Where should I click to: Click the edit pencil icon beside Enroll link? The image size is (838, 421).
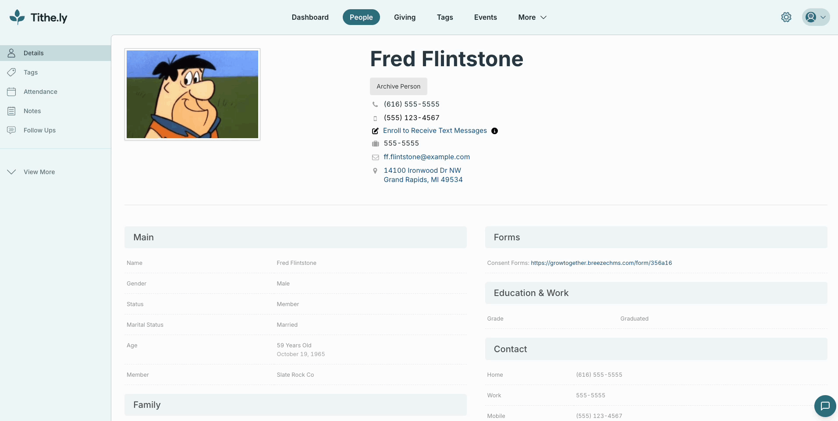[375, 131]
